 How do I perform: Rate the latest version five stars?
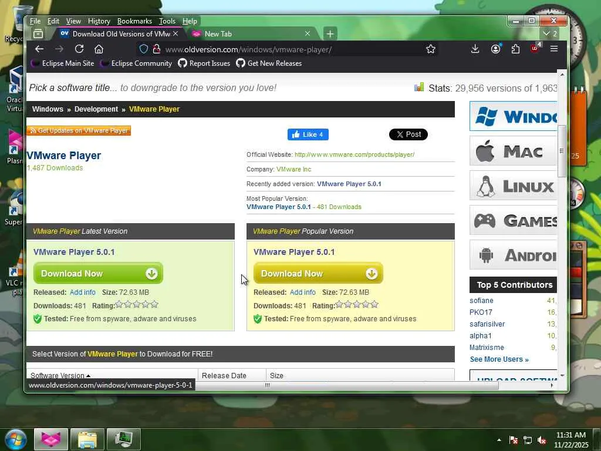pyautogui.click(x=154, y=305)
